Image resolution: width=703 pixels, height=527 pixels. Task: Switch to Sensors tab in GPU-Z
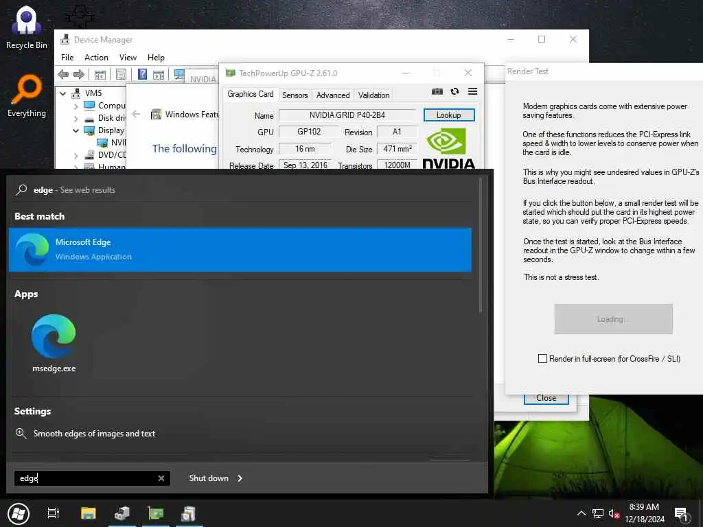pyautogui.click(x=295, y=95)
